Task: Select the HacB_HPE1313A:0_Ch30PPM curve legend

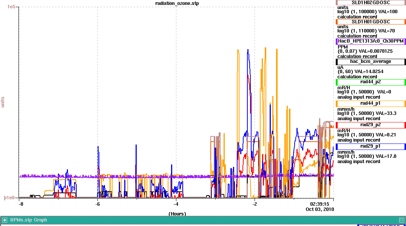Action: pyautogui.click(x=370, y=41)
